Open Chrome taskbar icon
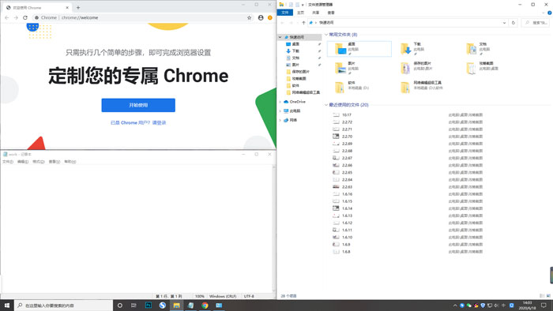The height and width of the screenshot is (311, 553). [x=205, y=305]
